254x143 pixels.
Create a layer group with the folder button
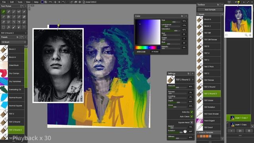tap(240, 131)
